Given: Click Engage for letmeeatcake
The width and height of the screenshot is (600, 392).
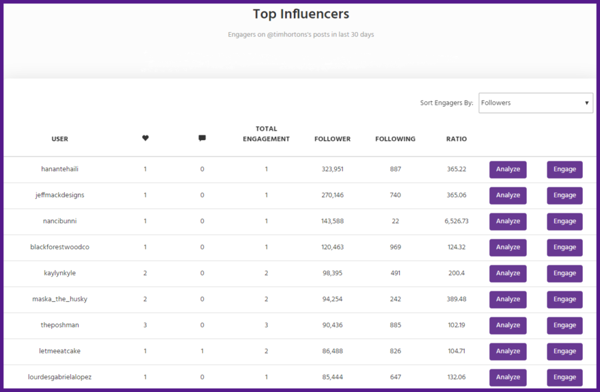Looking at the screenshot, I should pos(564,351).
